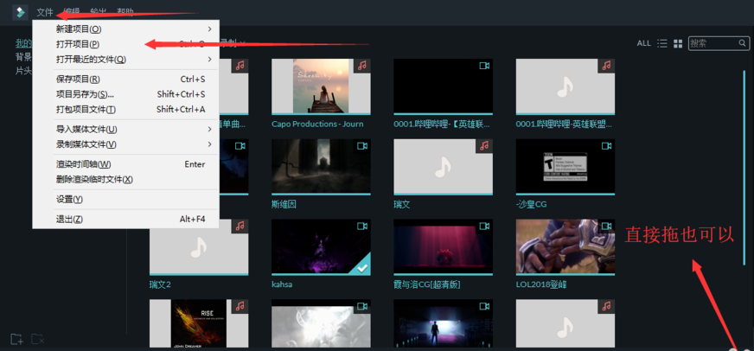Switch media library to list view
The height and width of the screenshot is (351, 754).
click(x=662, y=43)
